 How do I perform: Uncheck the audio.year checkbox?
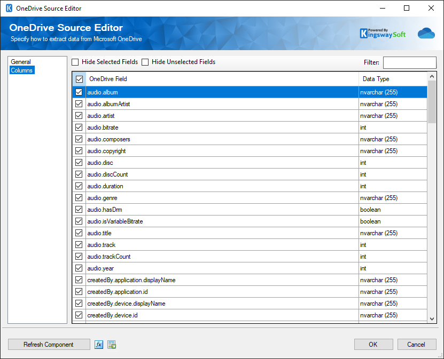click(x=79, y=268)
